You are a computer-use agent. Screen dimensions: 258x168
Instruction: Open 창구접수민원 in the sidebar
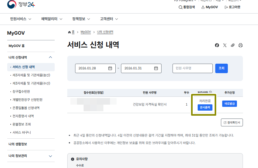[x=21, y=91]
